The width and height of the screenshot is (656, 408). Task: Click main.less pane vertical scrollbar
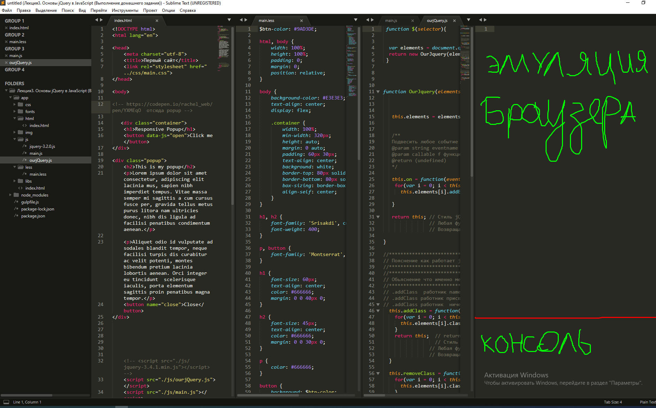click(x=359, y=94)
